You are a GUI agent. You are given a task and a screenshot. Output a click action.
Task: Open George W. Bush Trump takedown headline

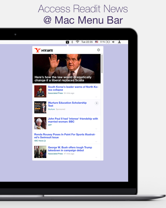(x=70, y=149)
